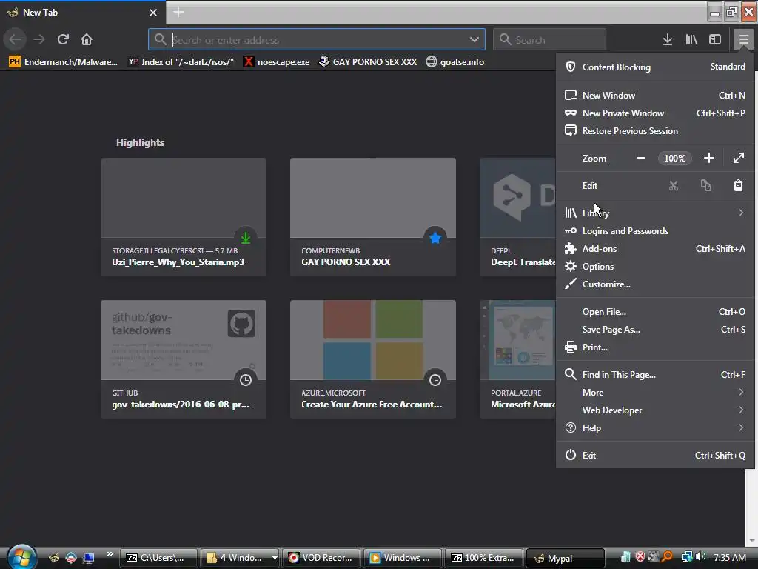
Task: Expand the 4 Windows taskbar group arrow
Action: pos(275,558)
